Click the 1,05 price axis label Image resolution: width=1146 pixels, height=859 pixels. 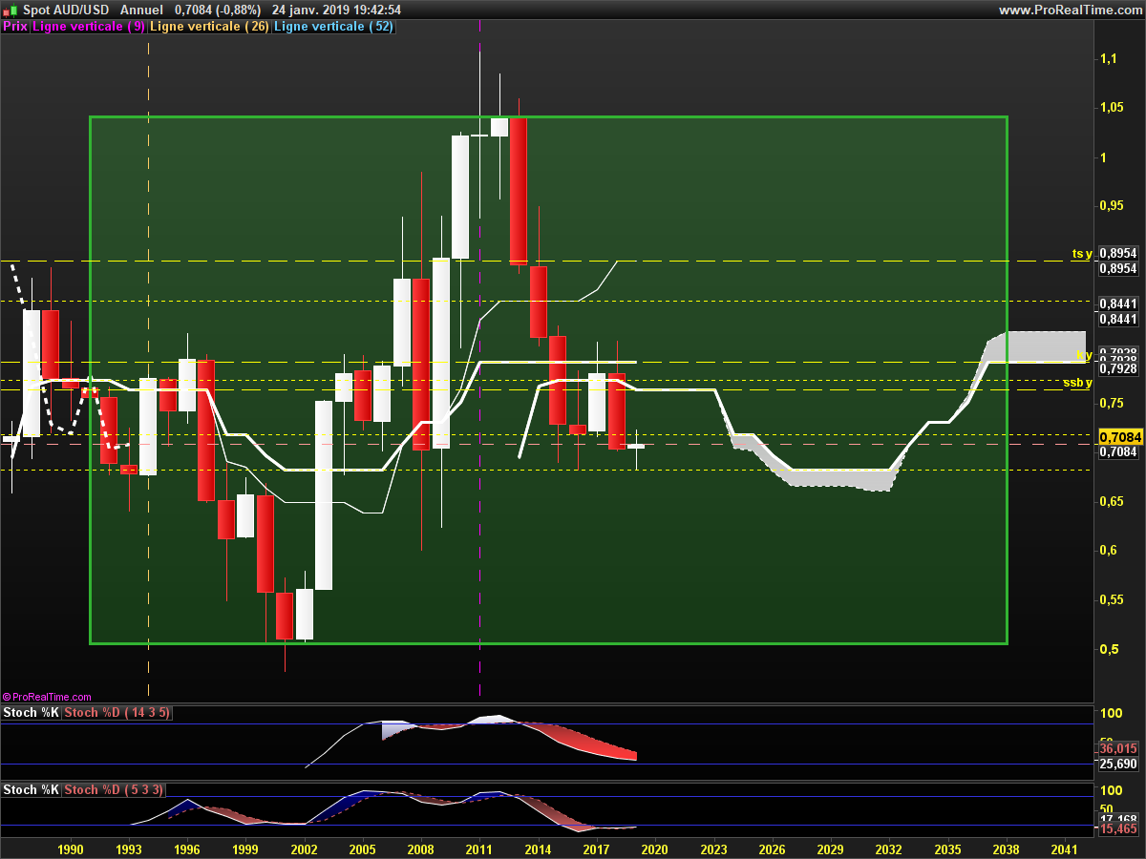coord(1111,108)
